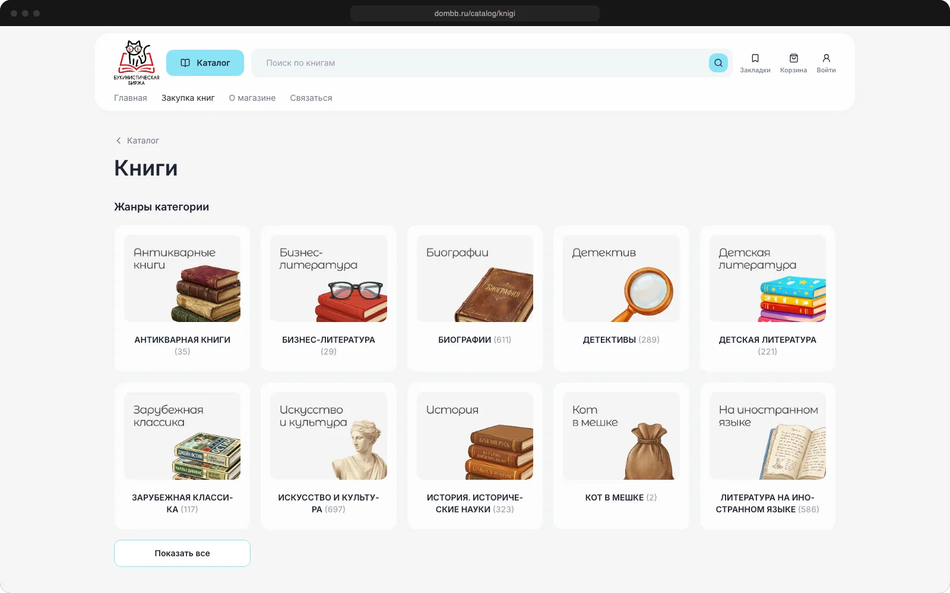
Task: Open О магазине menu item
Action: [252, 98]
